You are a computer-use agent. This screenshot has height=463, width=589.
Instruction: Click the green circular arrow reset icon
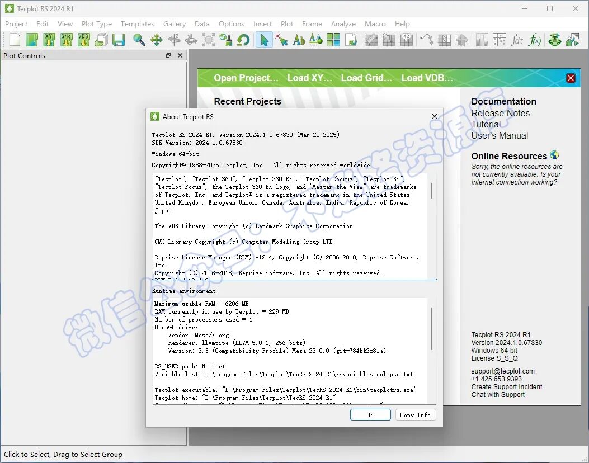243,40
